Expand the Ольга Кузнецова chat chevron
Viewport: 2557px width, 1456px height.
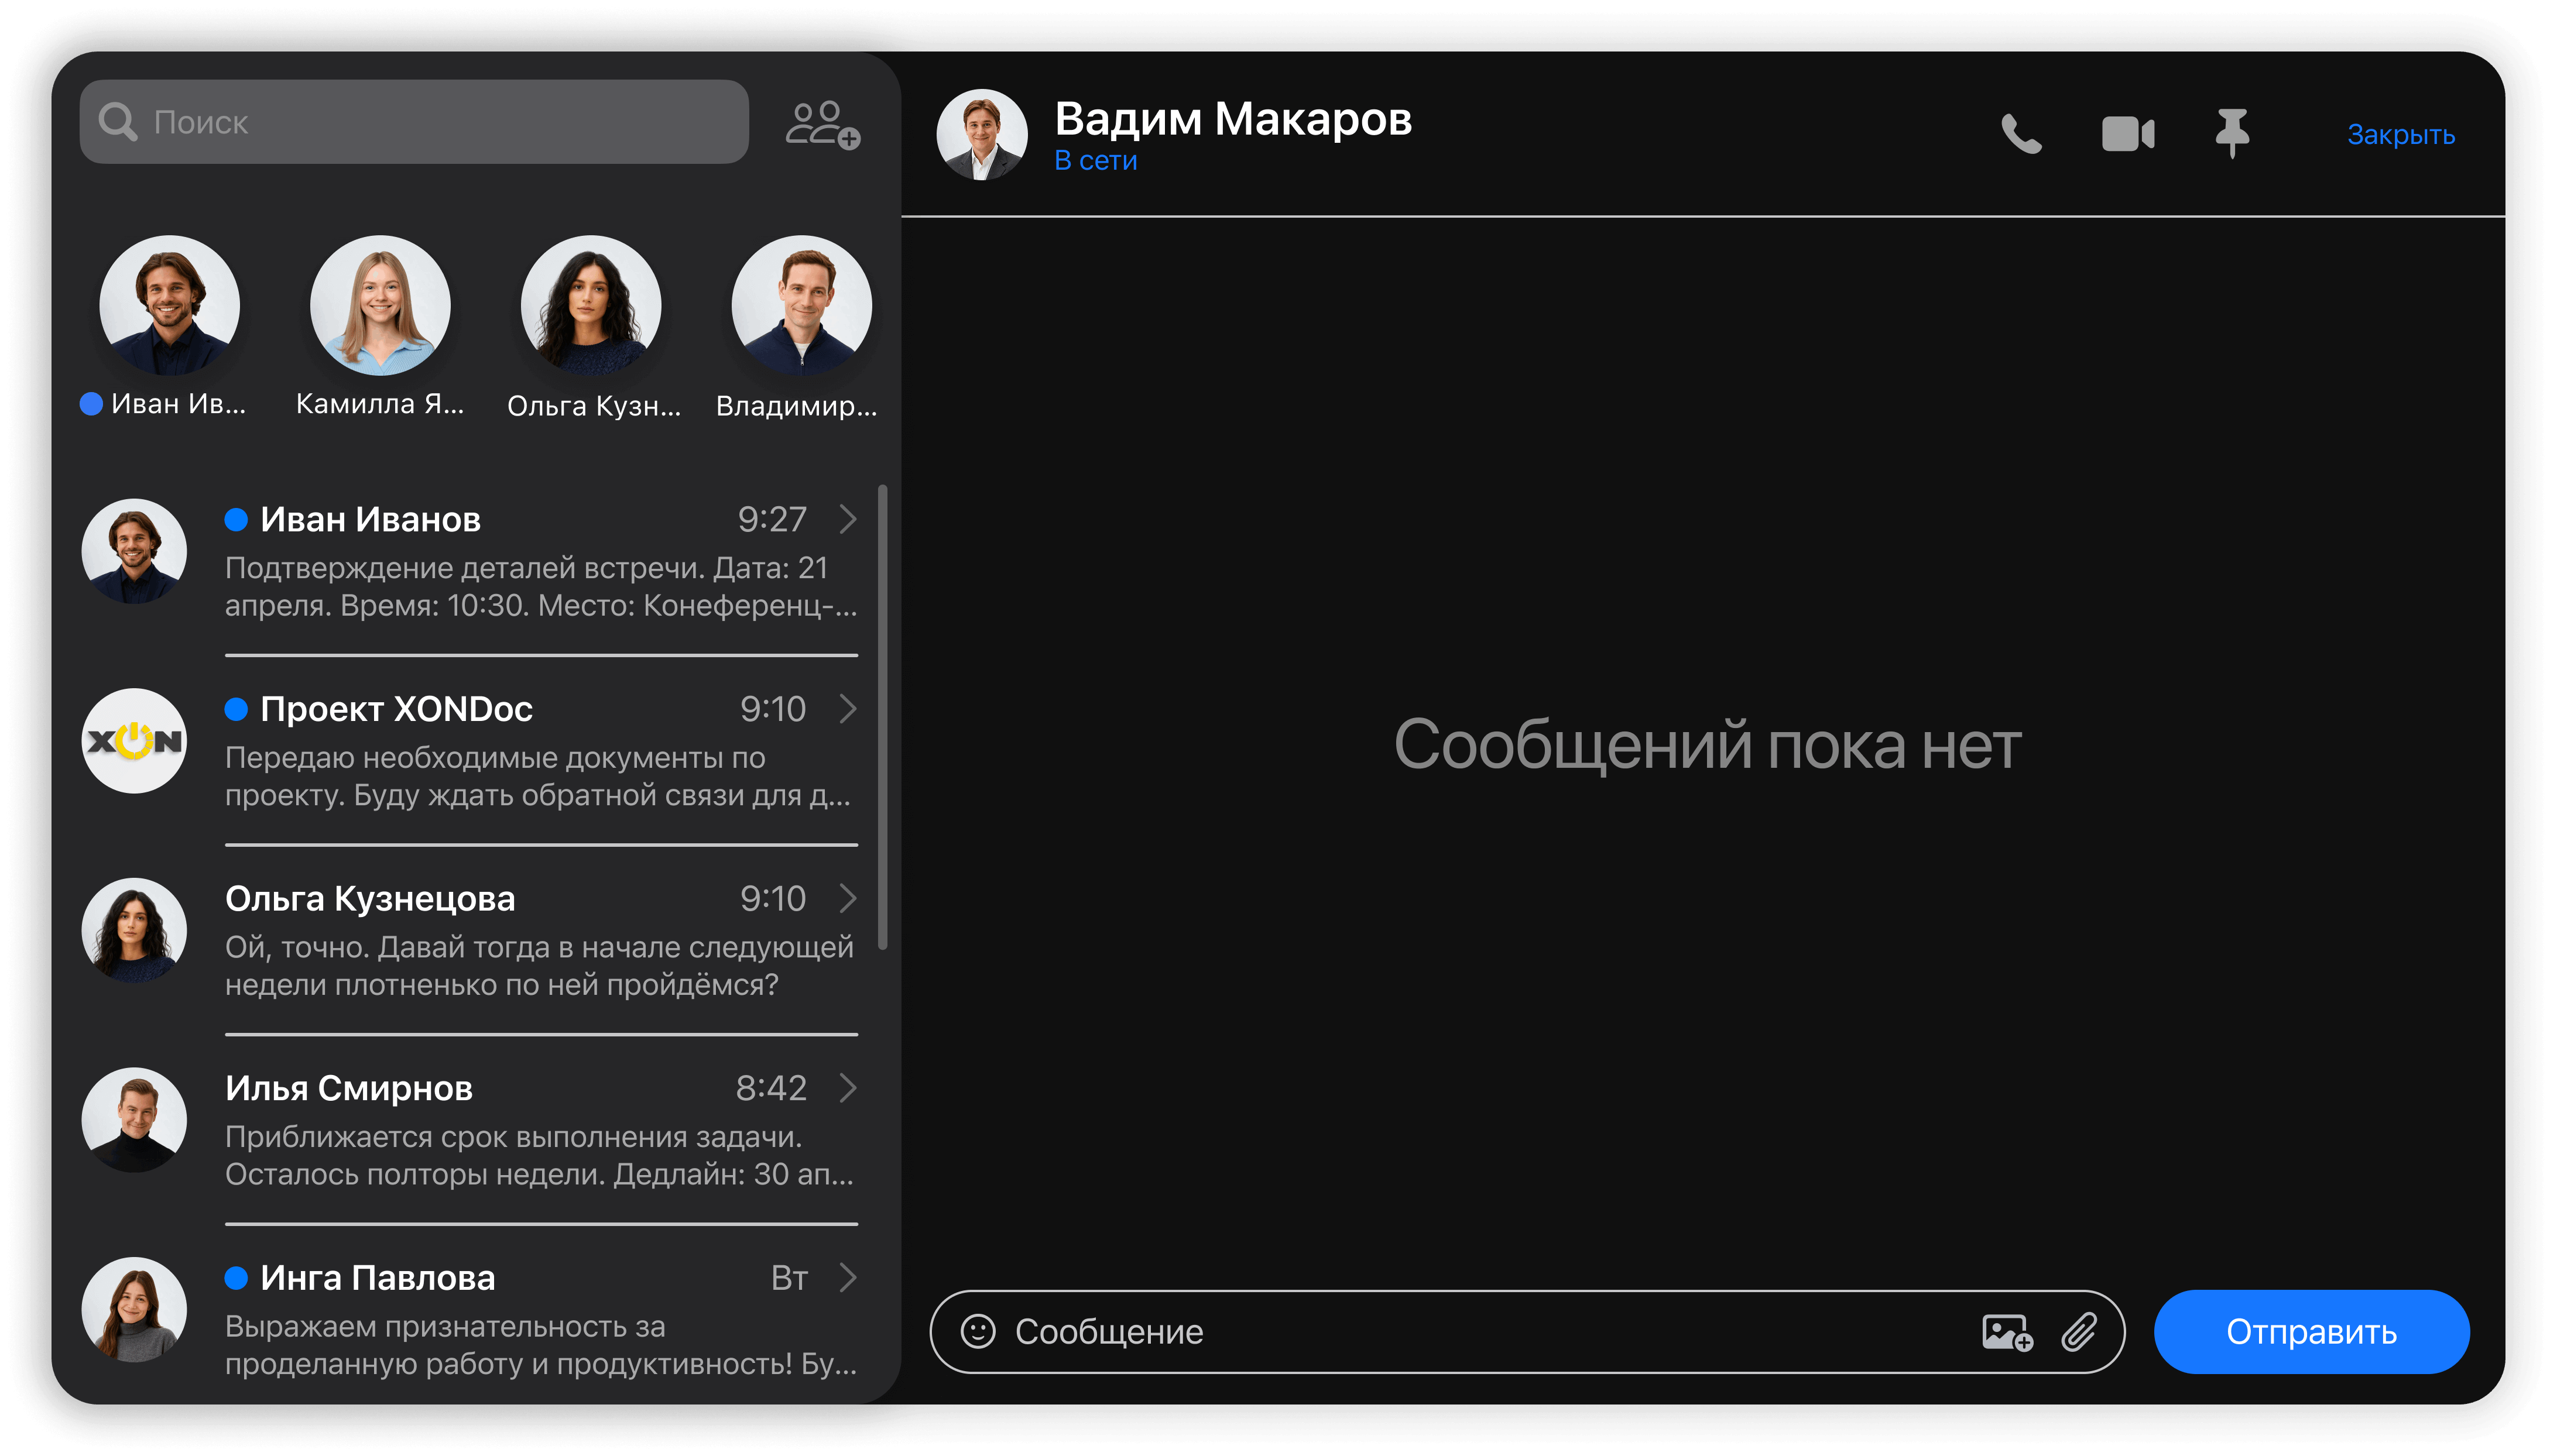pyautogui.click(x=848, y=898)
